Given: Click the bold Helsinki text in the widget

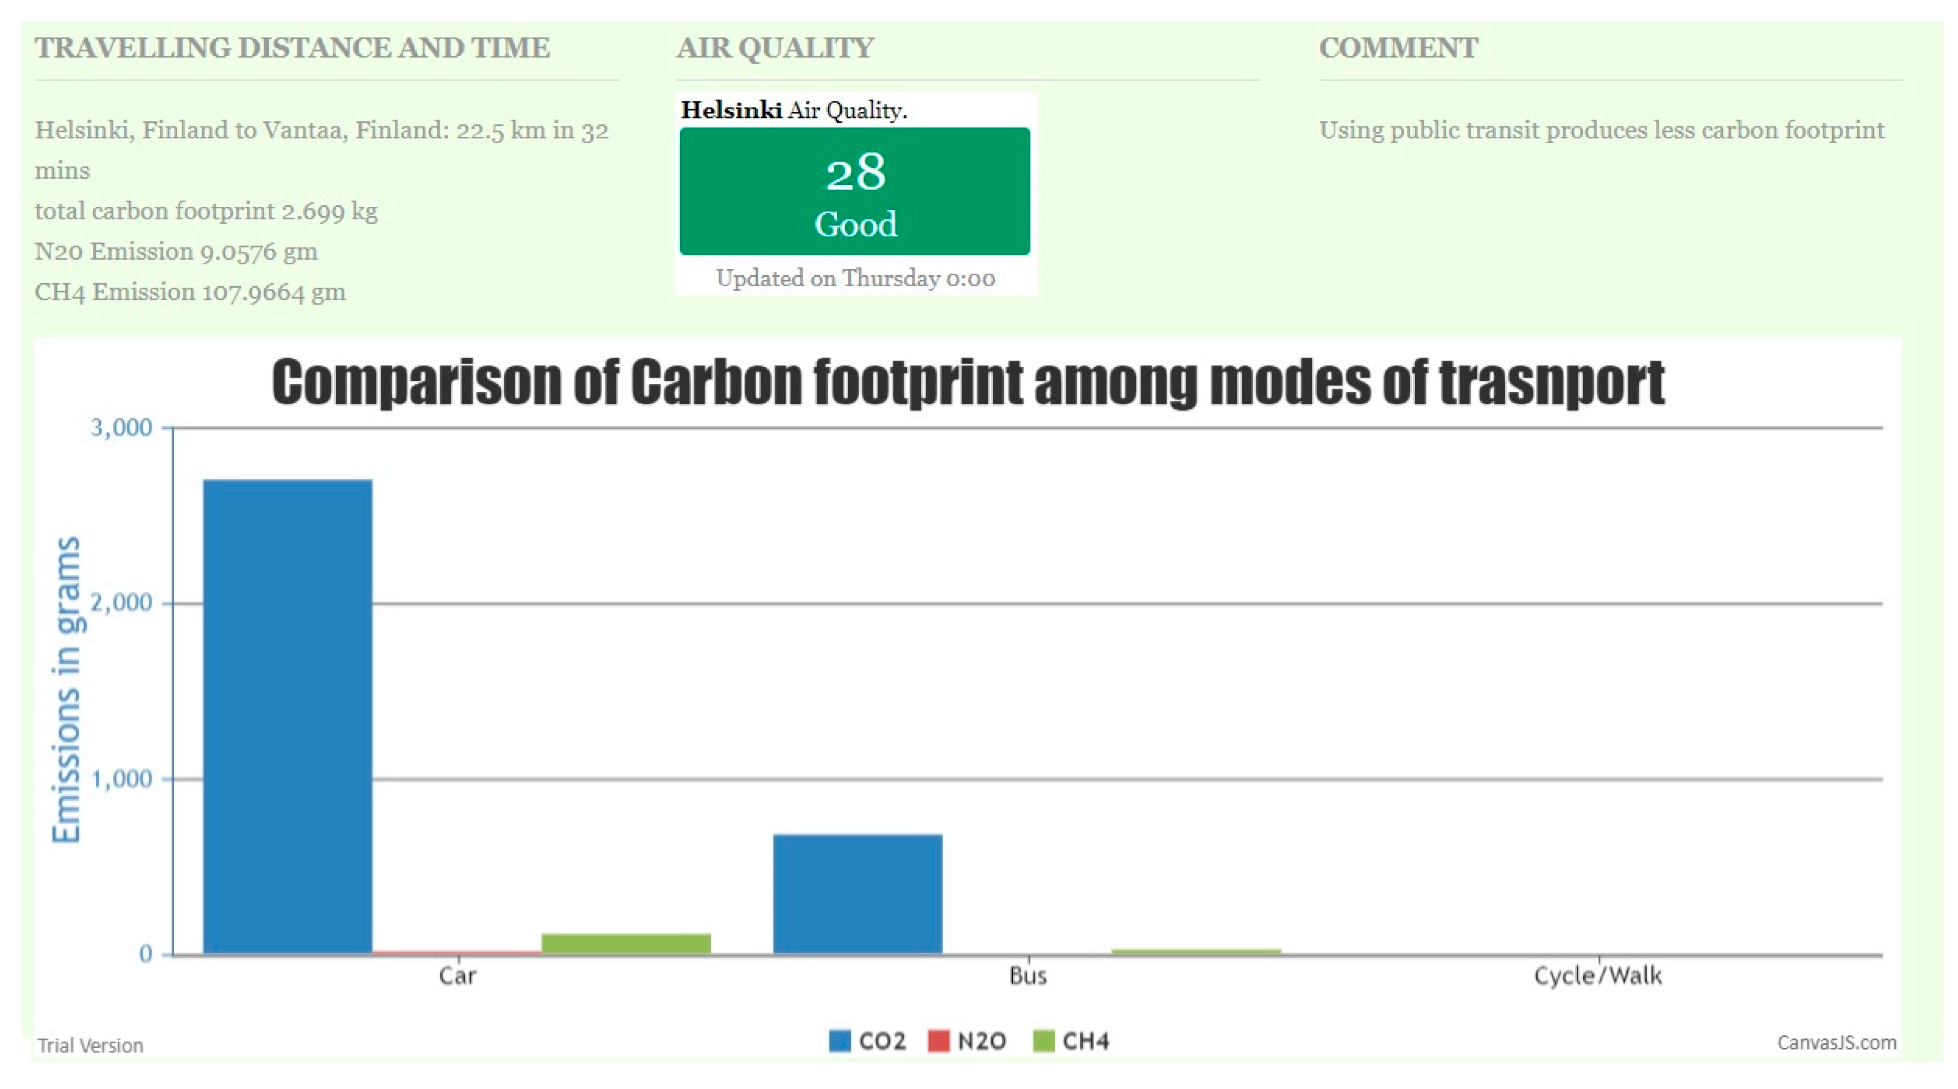Looking at the screenshot, I should pos(731,110).
